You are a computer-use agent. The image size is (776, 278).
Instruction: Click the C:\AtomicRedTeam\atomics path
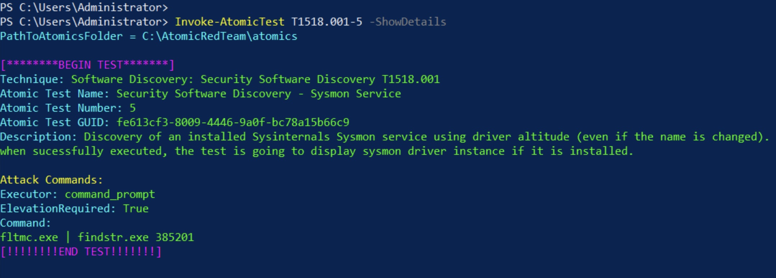pyautogui.click(x=220, y=36)
